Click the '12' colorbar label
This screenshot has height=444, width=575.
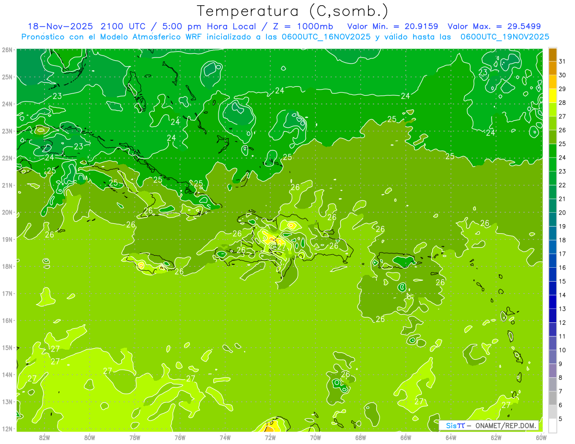[x=563, y=323]
